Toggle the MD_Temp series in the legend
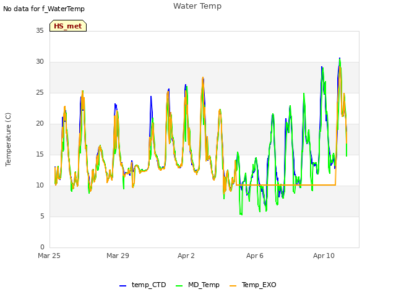The height and width of the screenshot is (297, 396). (197, 285)
